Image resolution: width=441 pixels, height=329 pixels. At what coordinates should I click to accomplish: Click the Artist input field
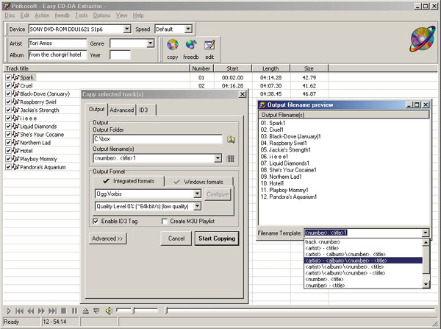pos(57,43)
